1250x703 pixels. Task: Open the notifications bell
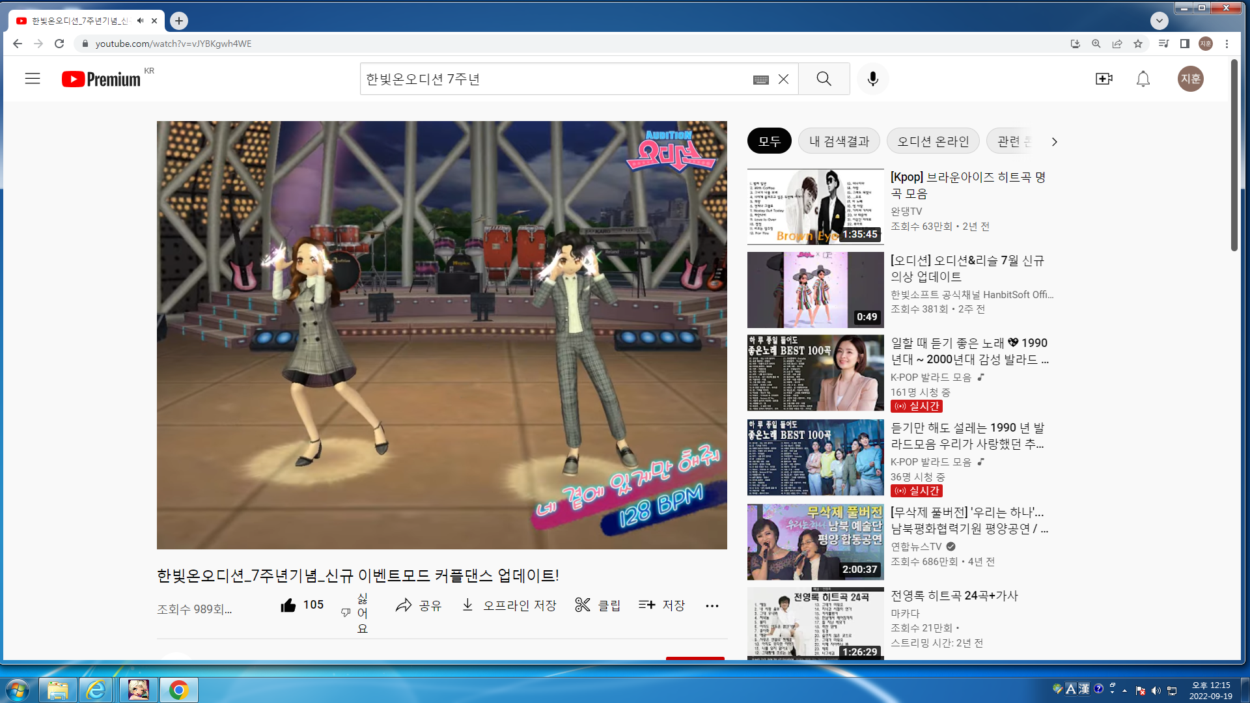(1143, 79)
